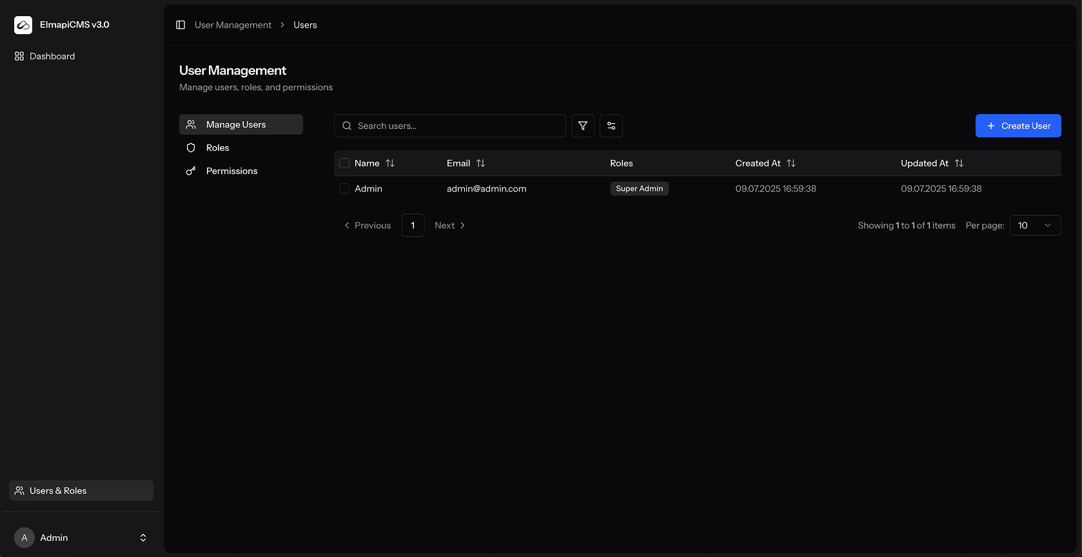1082x557 pixels.
Task: Click Showing 1 to 1 of 1 items text
Action: point(907,226)
